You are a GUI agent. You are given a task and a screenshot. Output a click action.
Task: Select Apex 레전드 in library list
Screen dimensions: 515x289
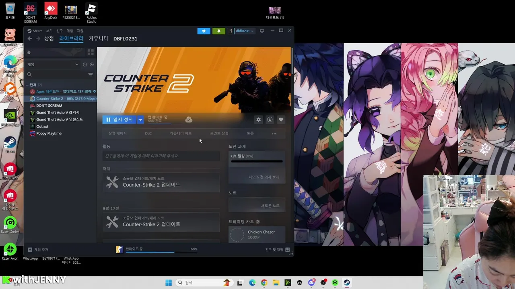click(x=61, y=92)
